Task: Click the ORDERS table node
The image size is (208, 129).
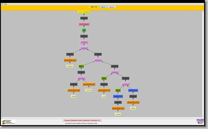Action: (x=133, y=108)
